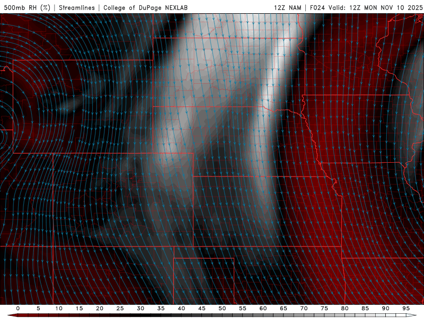Click the "F024" forecast hour text

(317, 7)
